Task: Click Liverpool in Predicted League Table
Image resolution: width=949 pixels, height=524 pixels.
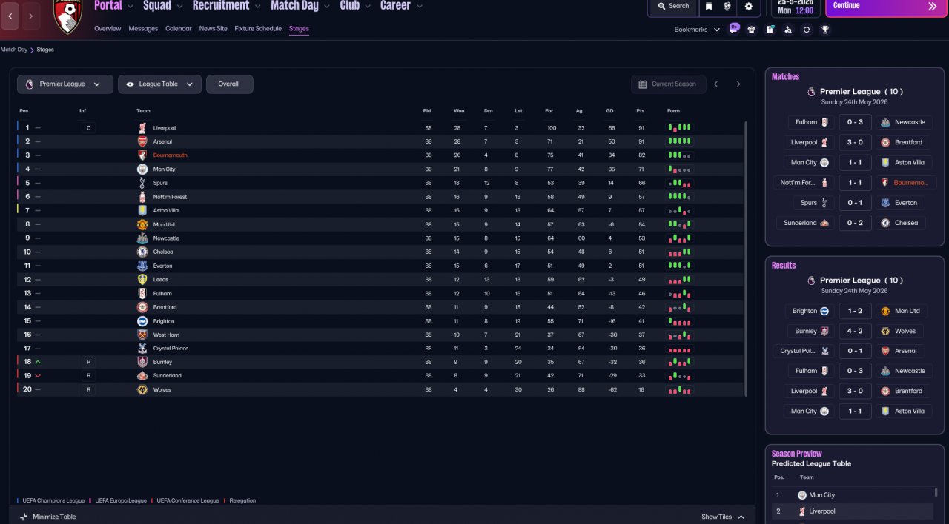Action: pos(821,511)
